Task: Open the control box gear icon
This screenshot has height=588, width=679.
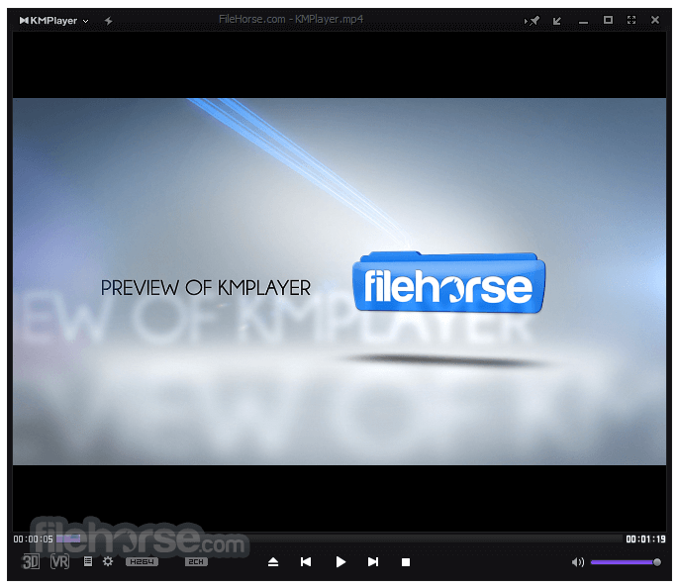Action: tap(108, 561)
